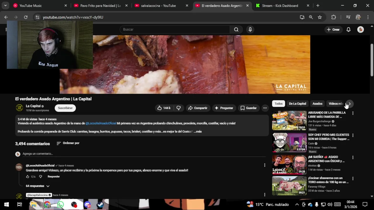Activate voice search microphone icon

point(250,29)
